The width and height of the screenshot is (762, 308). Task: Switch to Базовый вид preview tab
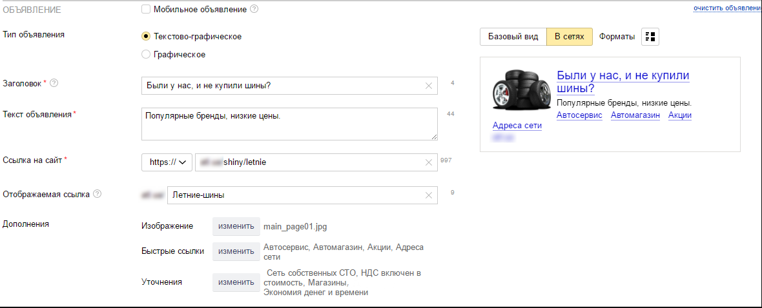click(x=513, y=37)
